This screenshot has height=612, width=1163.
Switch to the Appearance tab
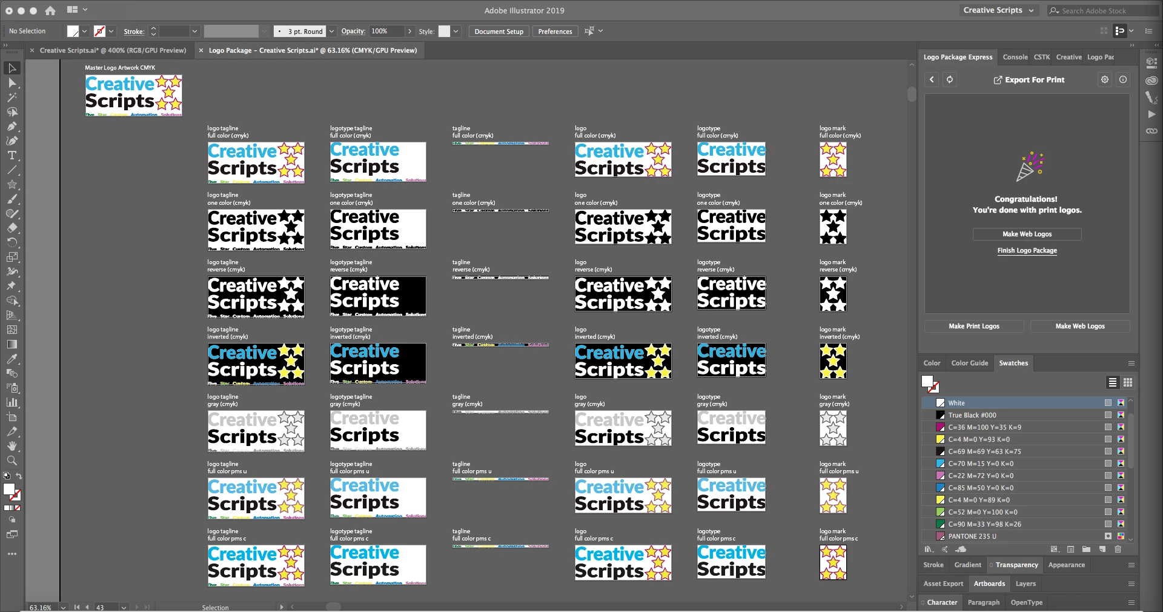pyautogui.click(x=1067, y=565)
